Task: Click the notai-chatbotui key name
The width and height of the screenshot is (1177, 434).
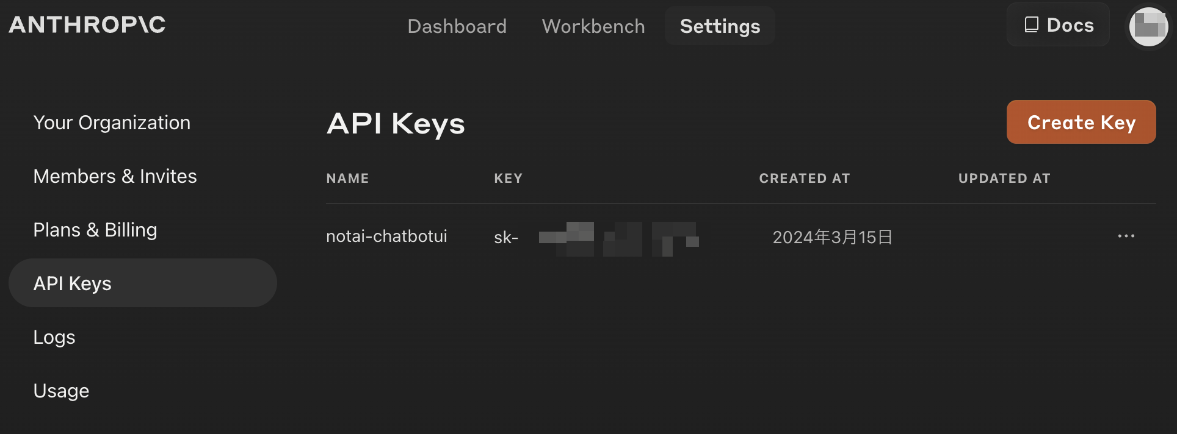Action: pyautogui.click(x=386, y=237)
